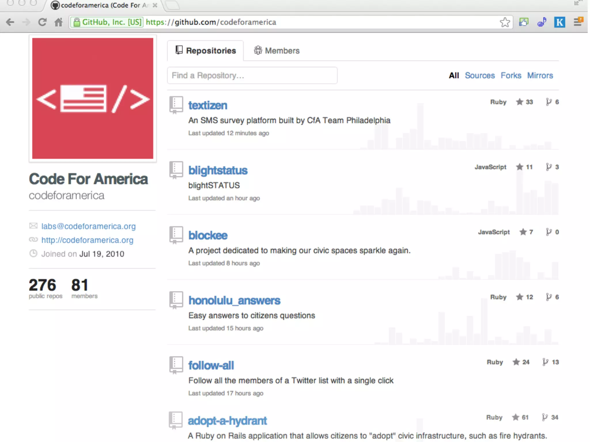Viewport: 590px width, 442px height.
Task: Bookmark page with star icon
Action: 505,22
